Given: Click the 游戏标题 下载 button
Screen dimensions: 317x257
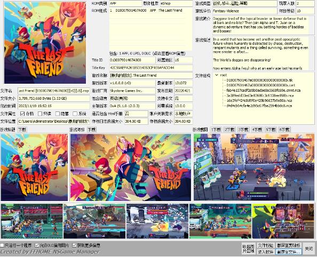Looking at the screenshot, I should (x=22, y=130).
